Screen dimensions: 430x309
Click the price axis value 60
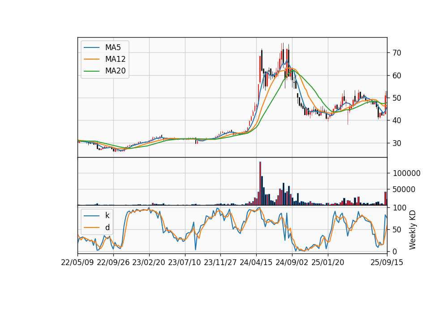(397, 76)
